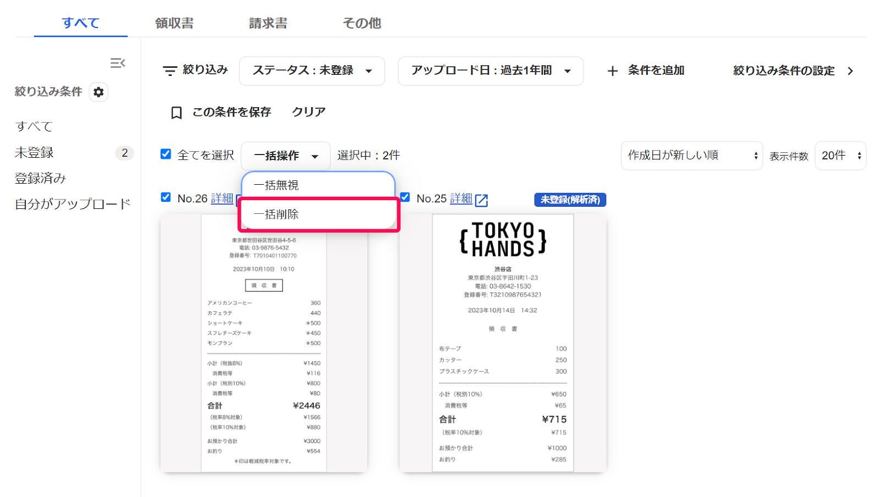Select すべて in the sidebar
The width and height of the screenshot is (880, 497).
click(x=34, y=126)
